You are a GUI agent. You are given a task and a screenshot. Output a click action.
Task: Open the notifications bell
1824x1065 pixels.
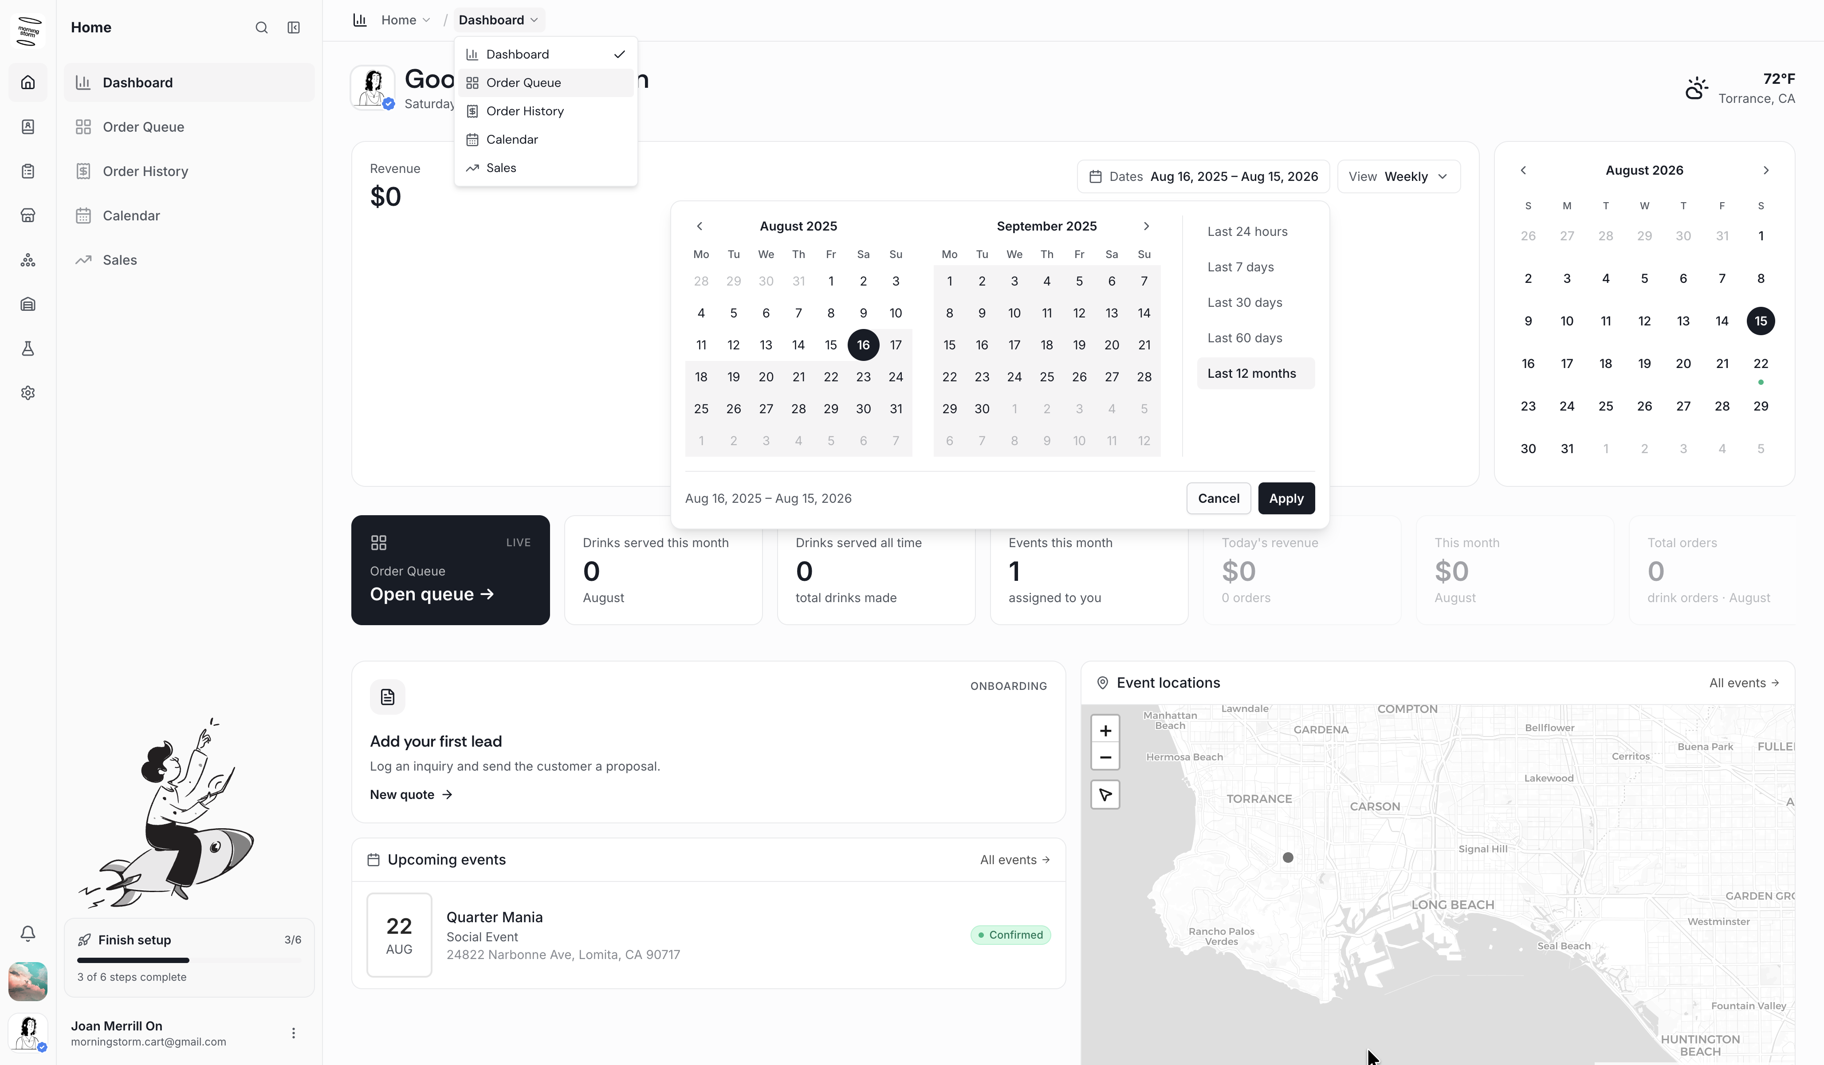tap(28, 933)
